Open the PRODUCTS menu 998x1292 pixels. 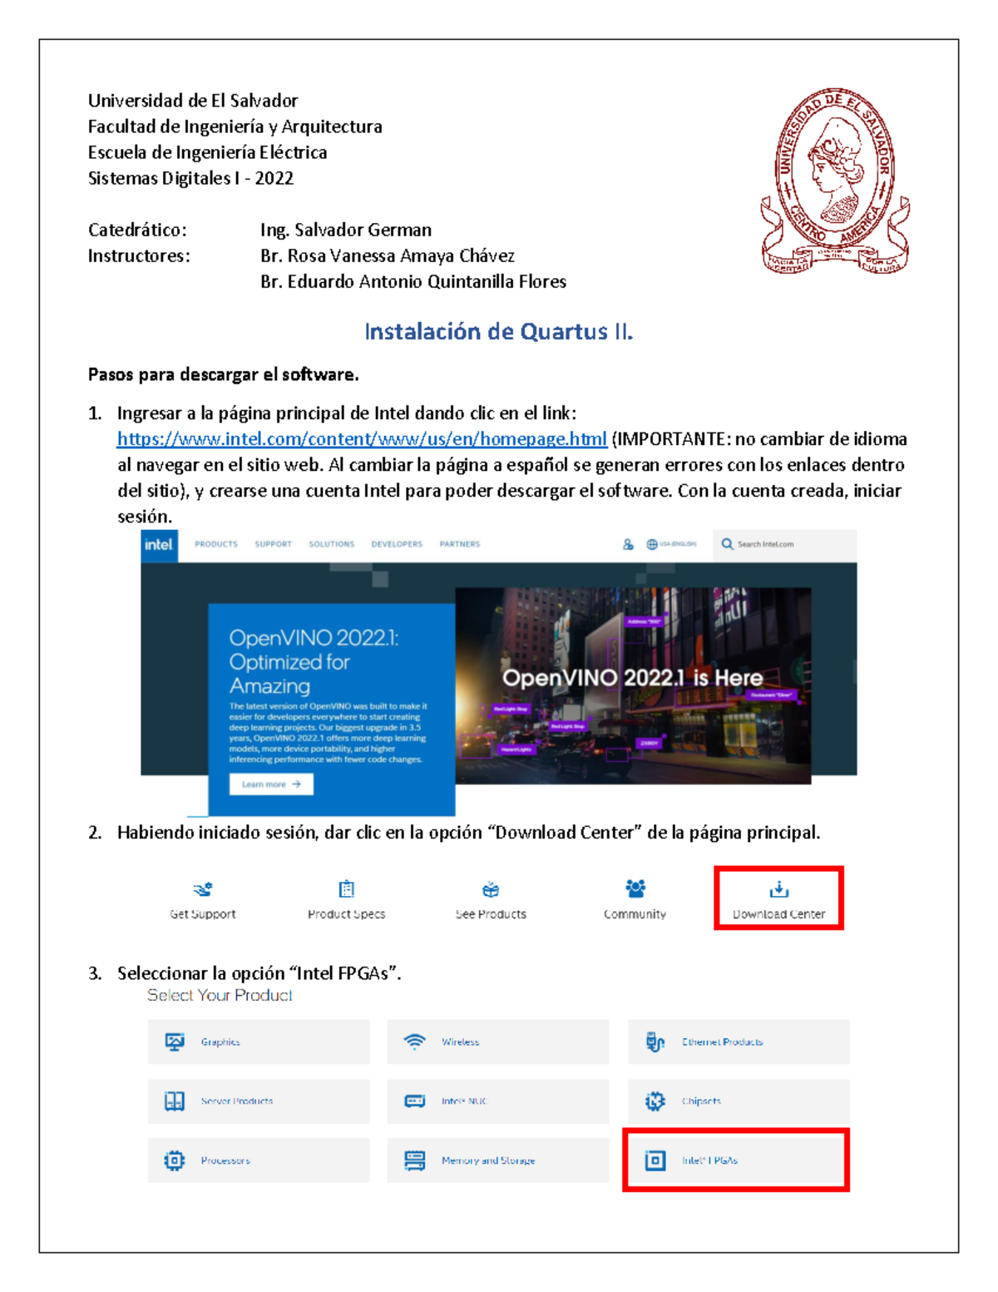217,544
